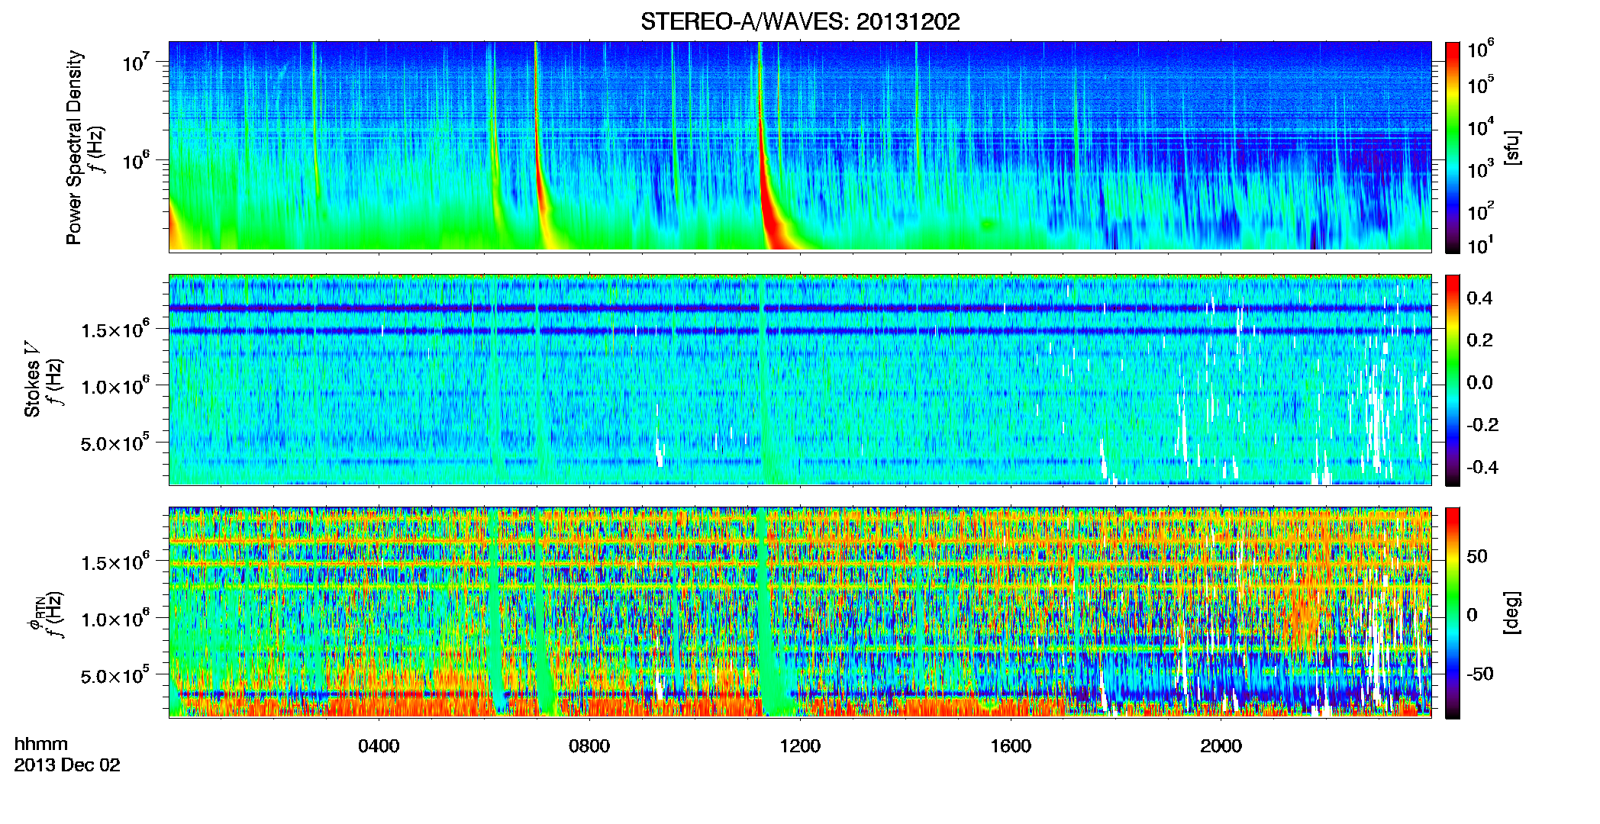Click the 10^7 tick on top panel
This screenshot has height=824, width=1600.
point(134,62)
